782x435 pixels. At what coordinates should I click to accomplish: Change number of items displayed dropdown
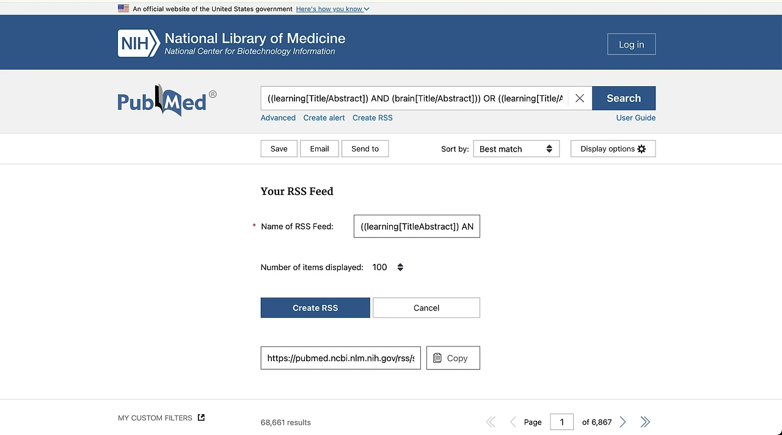[x=388, y=267]
